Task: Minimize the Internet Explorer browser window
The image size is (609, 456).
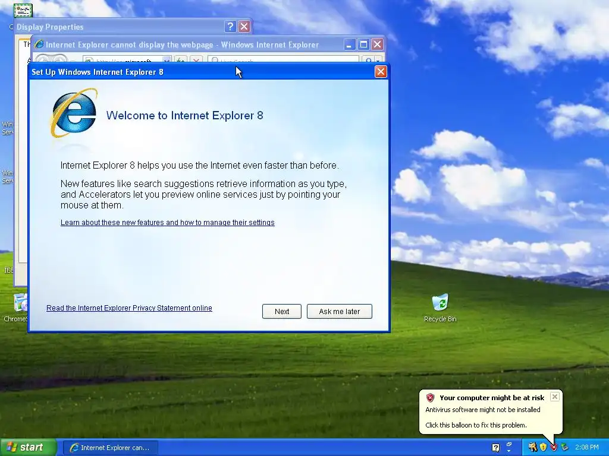Action: (349, 45)
